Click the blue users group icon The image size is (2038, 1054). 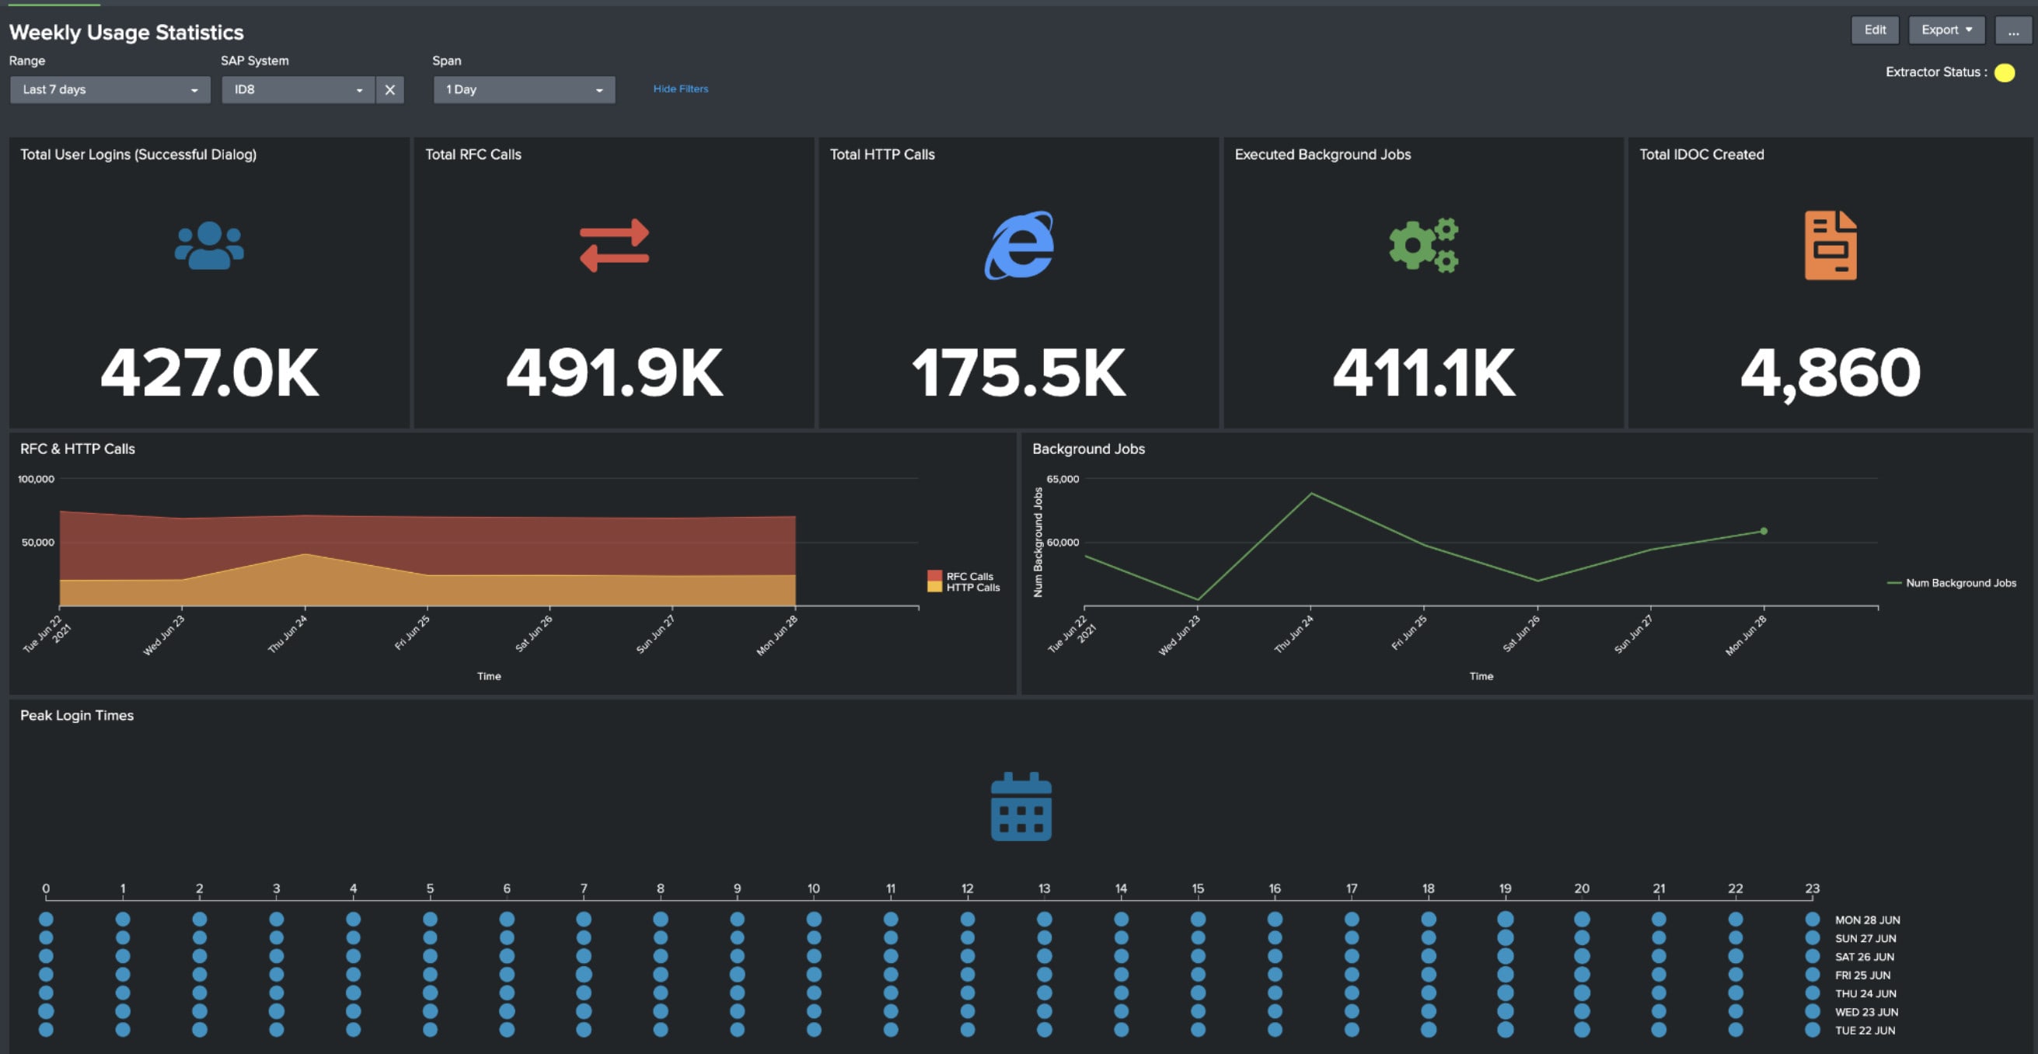pos(209,246)
